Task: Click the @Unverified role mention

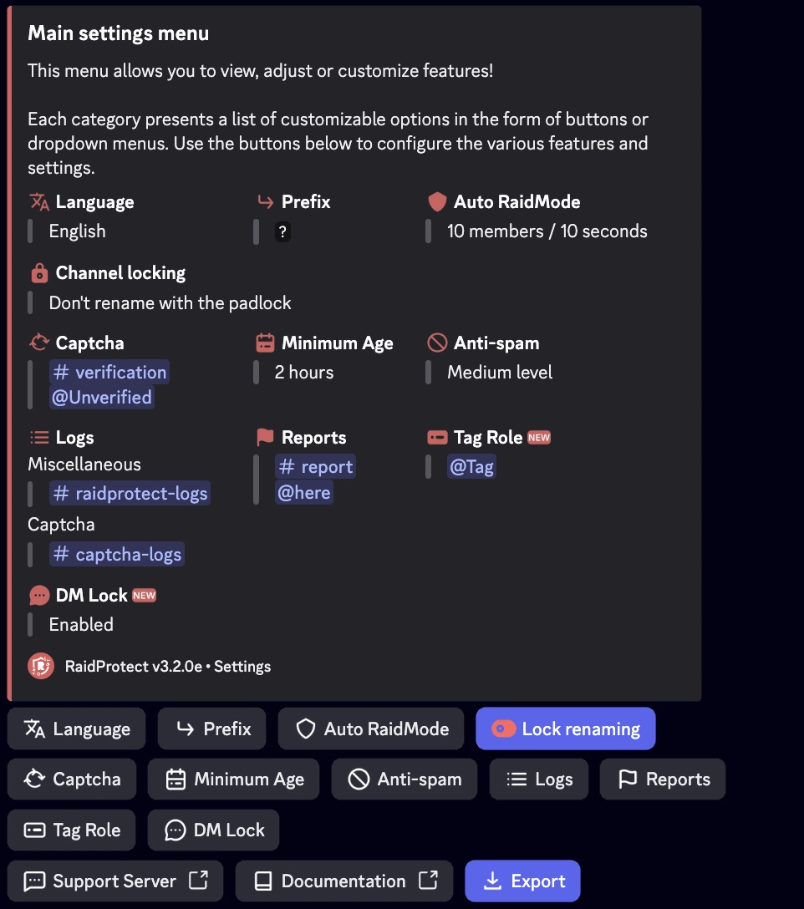Action: pyautogui.click(x=101, y=397)
